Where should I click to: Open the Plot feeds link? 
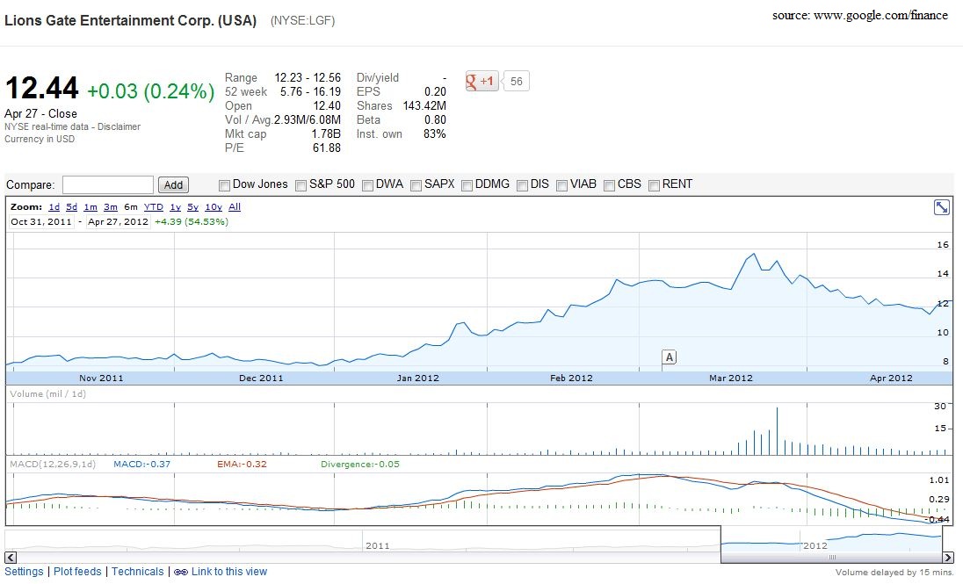[x=77, y=572]
